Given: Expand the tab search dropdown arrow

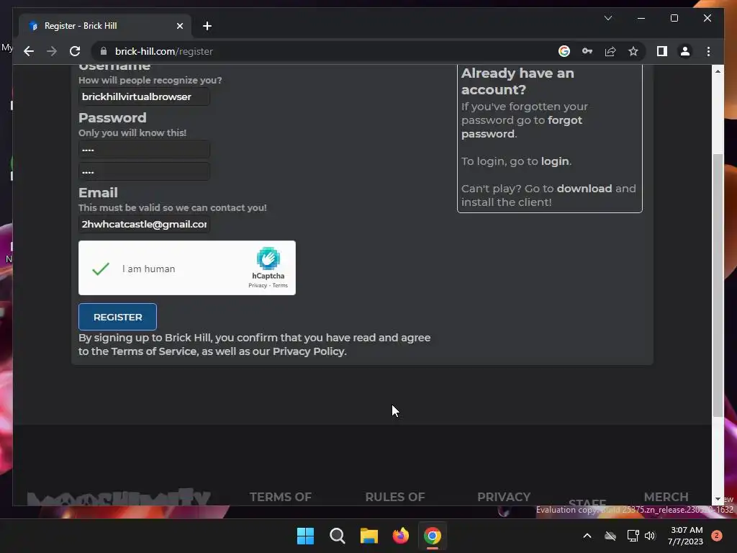Looking at the screenshot, I should [x=607, y=18].
